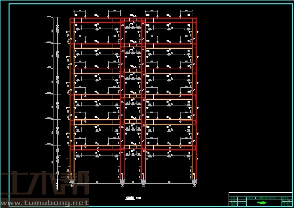Select the second axis bubble from the left
Viewport: 294px width, 208px height.
pyautogui.click(x=122, y=186)
